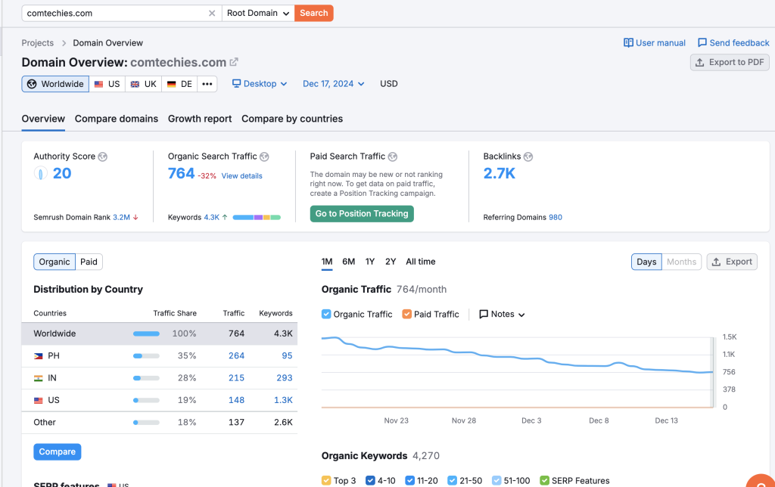The height and width of the screenshot is (487, 775).
Task: Switch the chart granularity to Months
Action: pos(680,261)
